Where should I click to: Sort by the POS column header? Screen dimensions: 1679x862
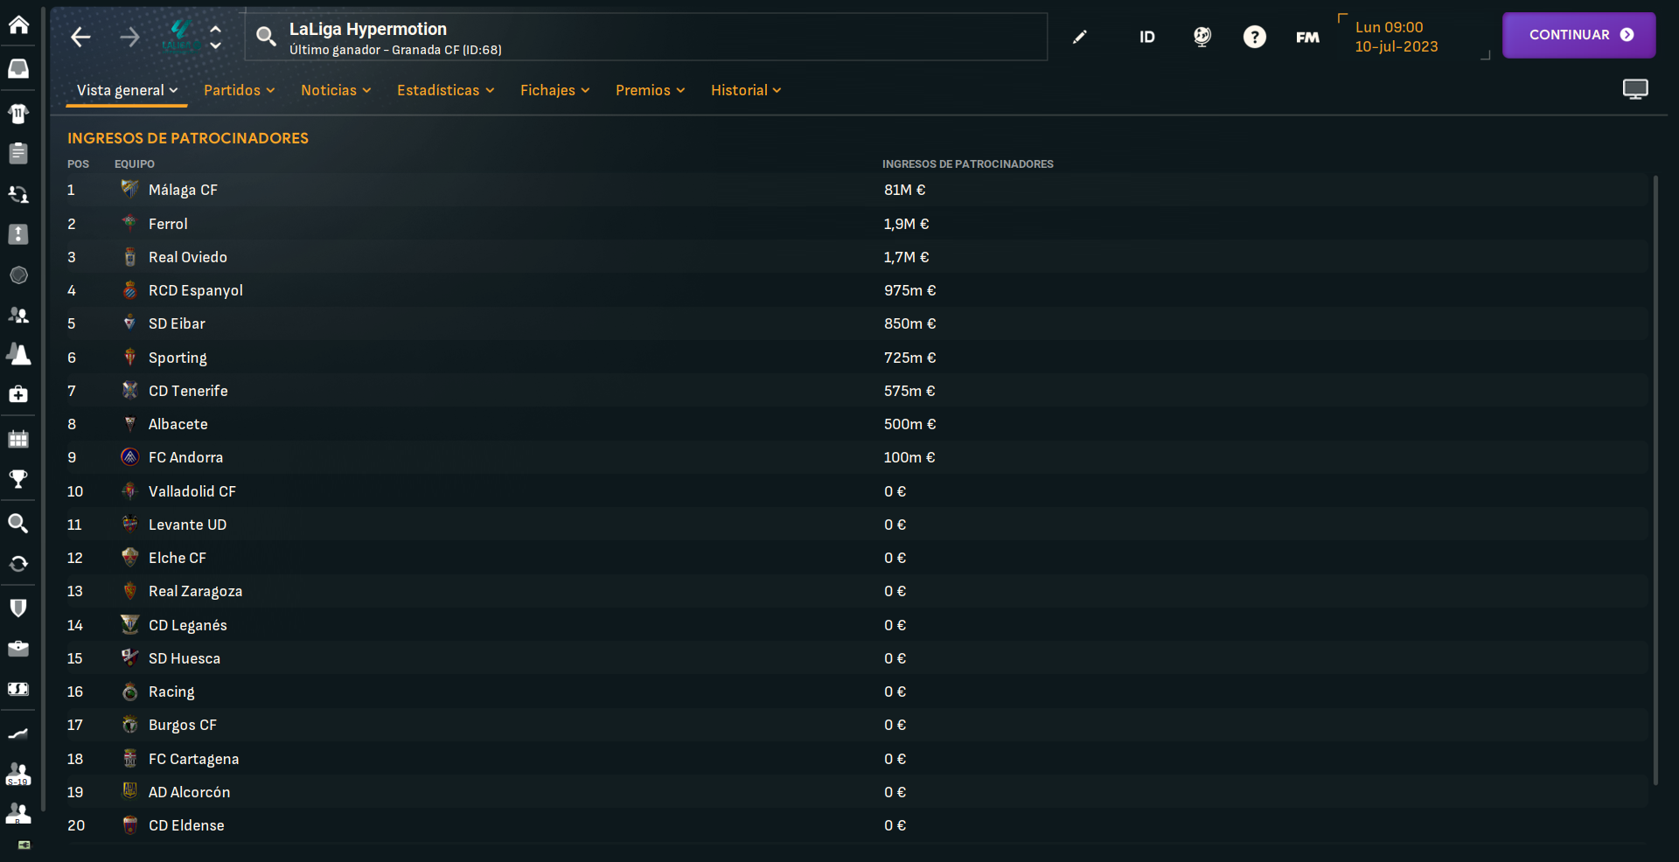click(x=78, y=164)
